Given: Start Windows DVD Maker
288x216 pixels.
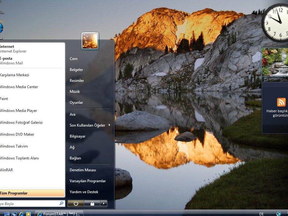Looking at the screenshot, I should click(17, 134).
